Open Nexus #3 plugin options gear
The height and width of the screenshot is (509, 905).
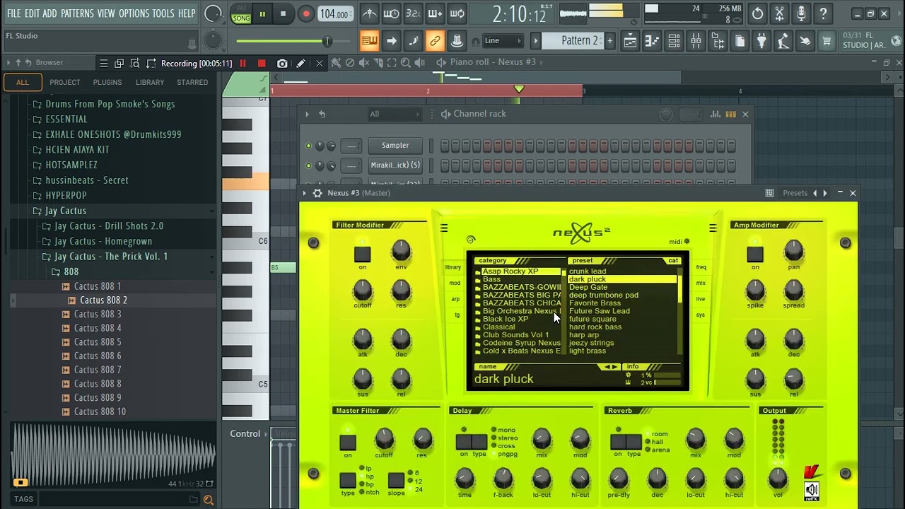(317, 193)
